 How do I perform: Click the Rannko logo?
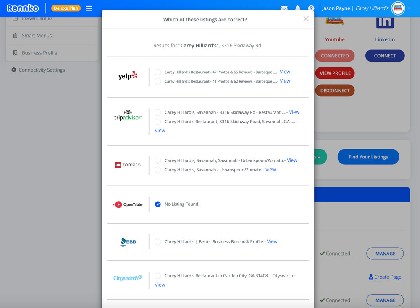(x=23, y=8)
